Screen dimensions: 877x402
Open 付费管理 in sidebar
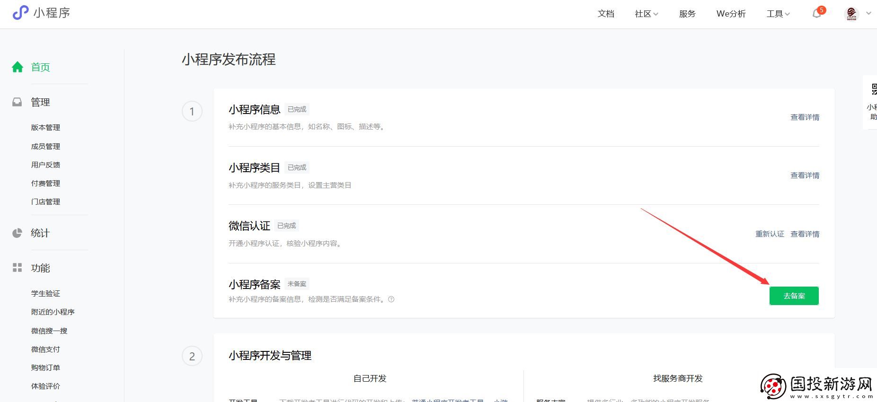(45, 184)
